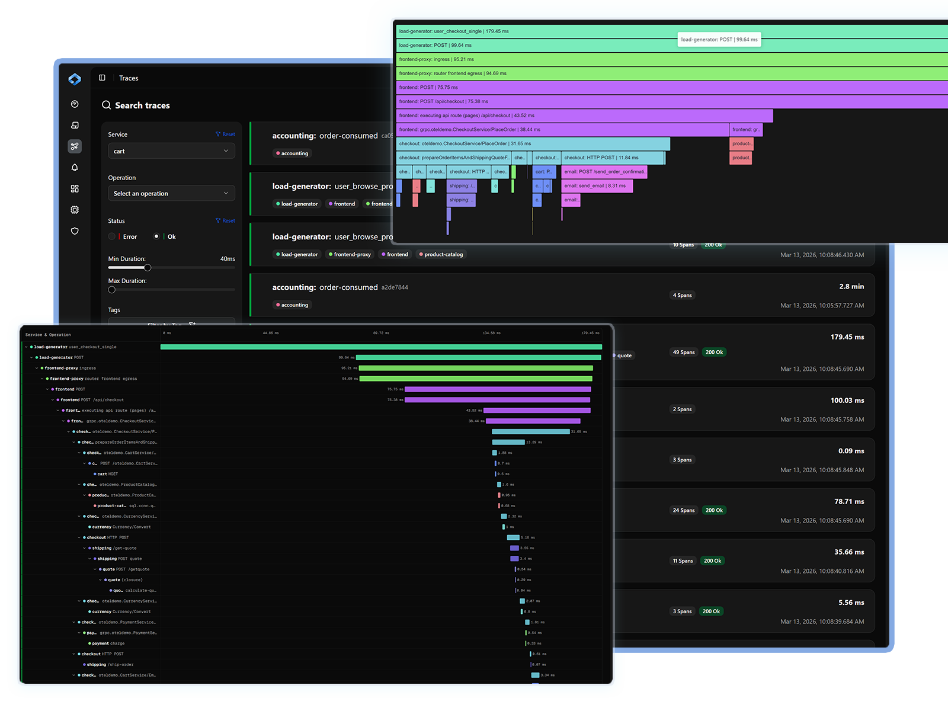Select the infrastructure chip icon in sidebar
This screenshot has height=711, width=948.
pyautogui.click(x=75, y=210)
